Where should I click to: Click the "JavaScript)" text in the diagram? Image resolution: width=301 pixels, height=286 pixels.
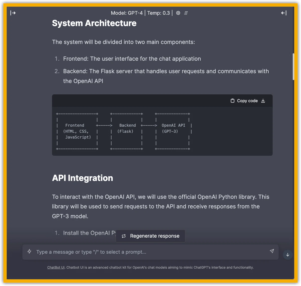pyautogui.click(x=78, y=137)
